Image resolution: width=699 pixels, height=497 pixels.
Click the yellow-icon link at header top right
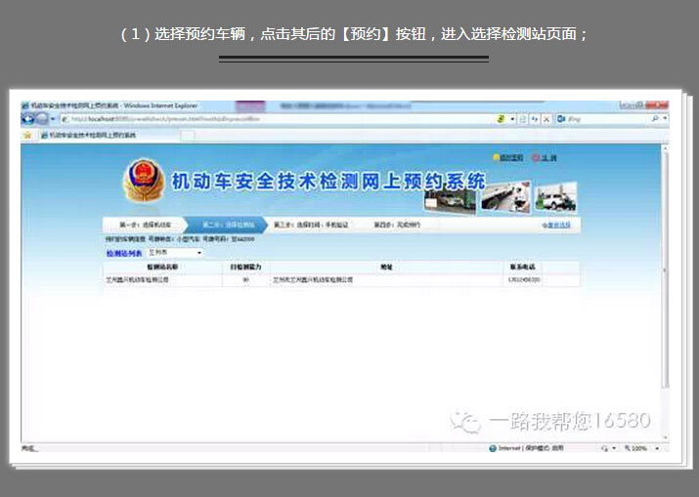[507, 157]
